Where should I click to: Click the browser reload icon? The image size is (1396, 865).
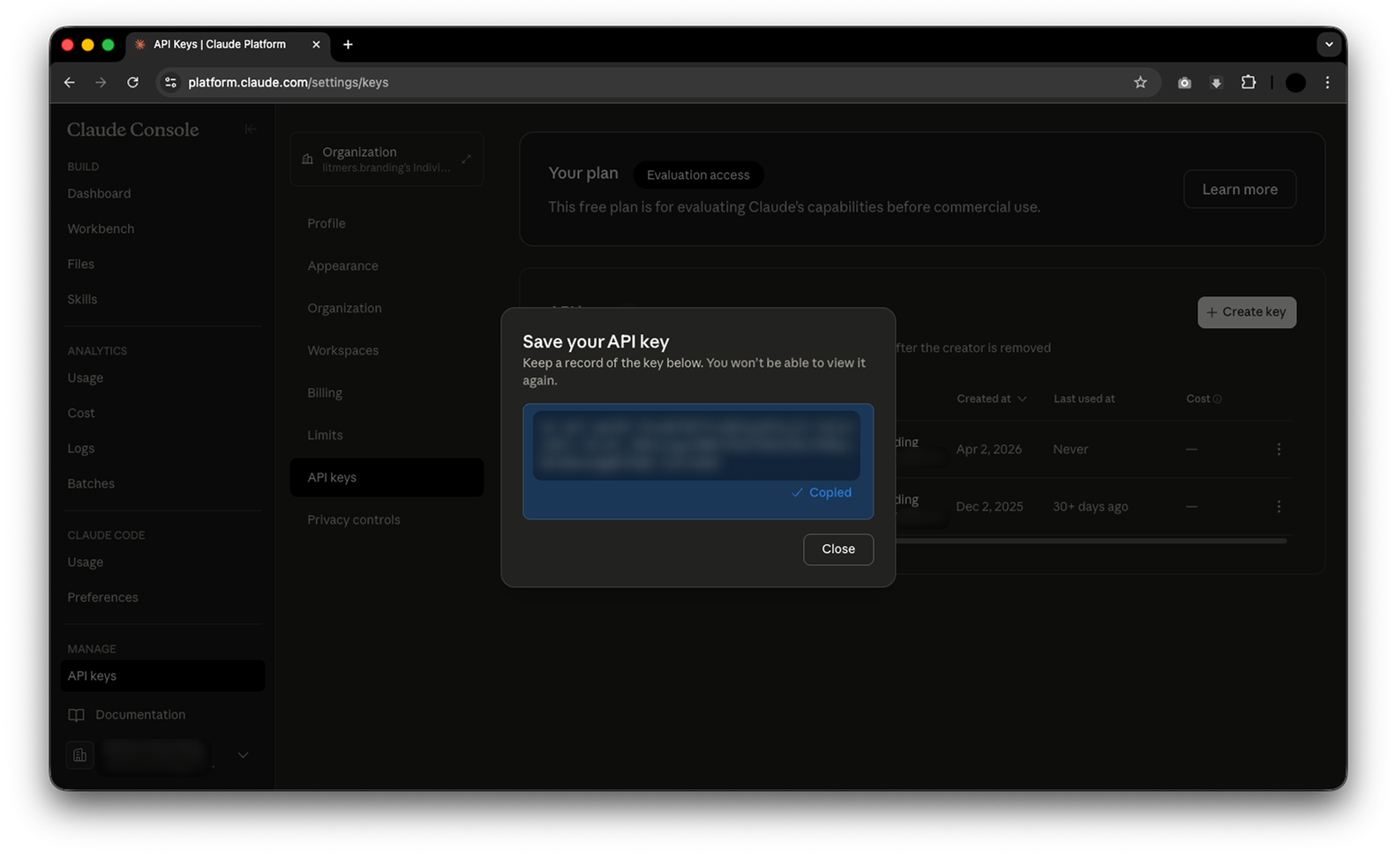(132, 82)
